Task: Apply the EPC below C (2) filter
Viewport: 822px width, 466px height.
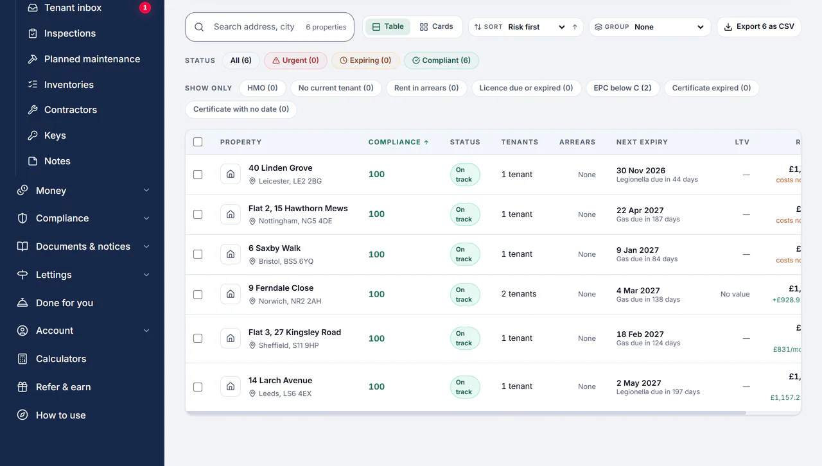Action: point(622,88)
